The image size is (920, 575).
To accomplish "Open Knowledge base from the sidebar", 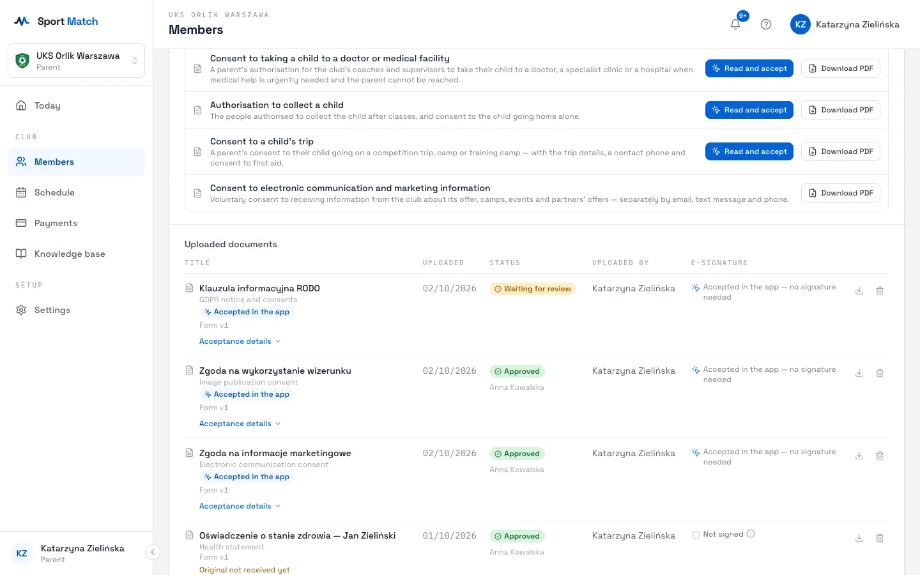I will (x=76, y=254).
